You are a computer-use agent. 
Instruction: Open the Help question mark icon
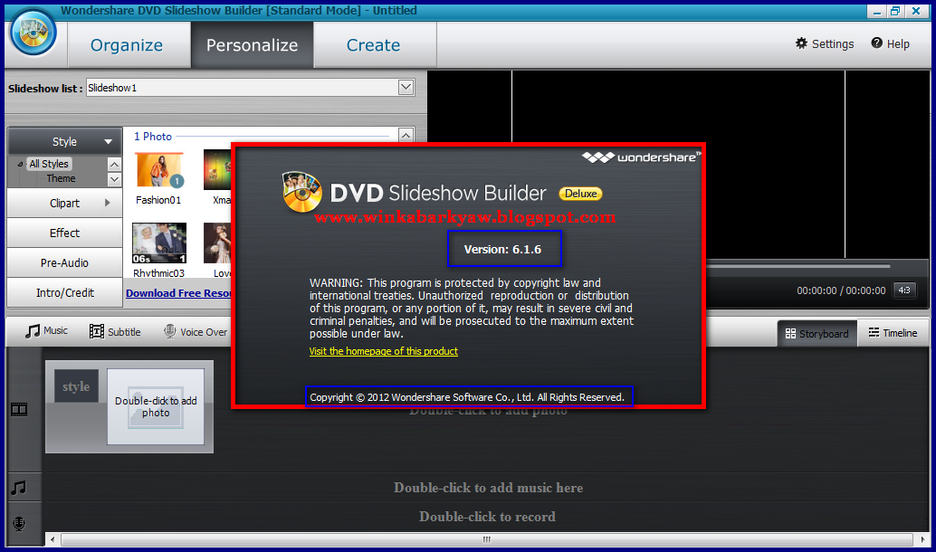876,43
